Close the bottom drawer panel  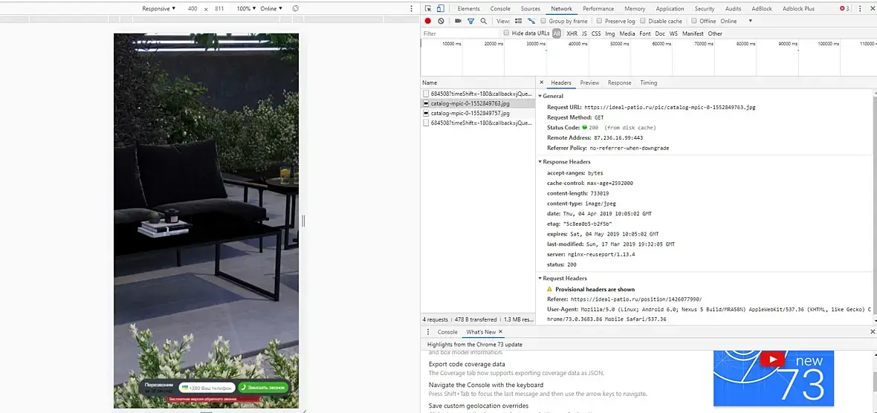click(x=873, y=332)
